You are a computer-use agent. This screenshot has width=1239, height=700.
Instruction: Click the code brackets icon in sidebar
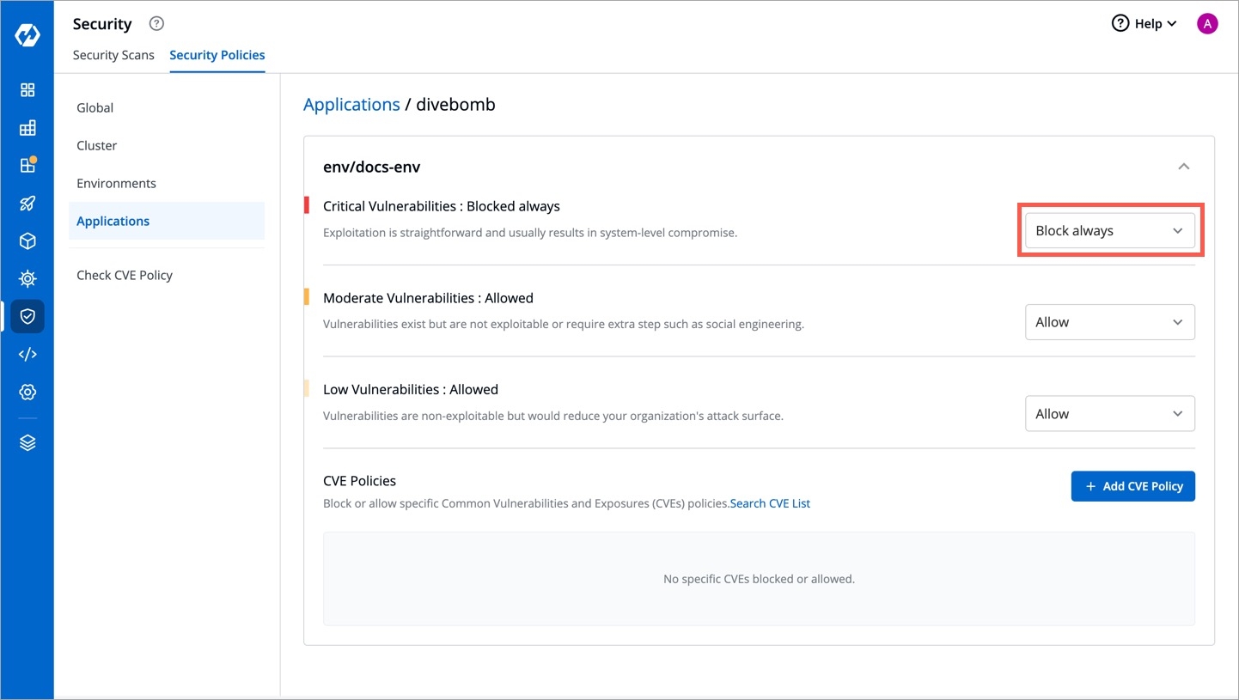27,354
